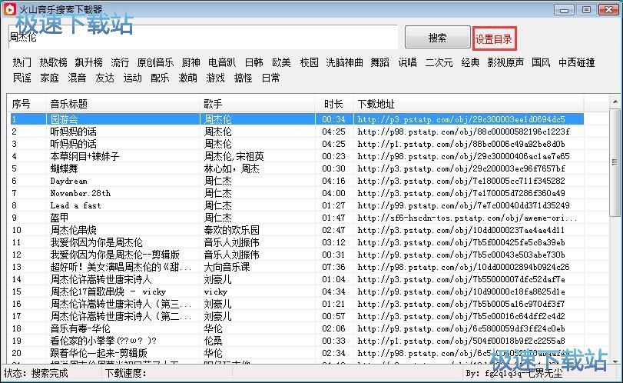Open the 日韩 category
The image size is (623, 383).
254,62
